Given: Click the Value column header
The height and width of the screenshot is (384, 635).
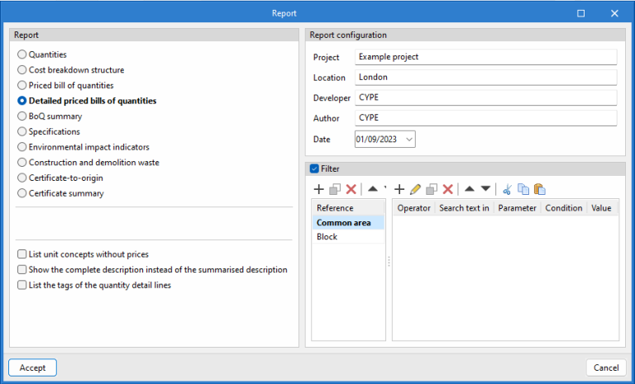Looking at the screenshot, I should pos(602,208).
